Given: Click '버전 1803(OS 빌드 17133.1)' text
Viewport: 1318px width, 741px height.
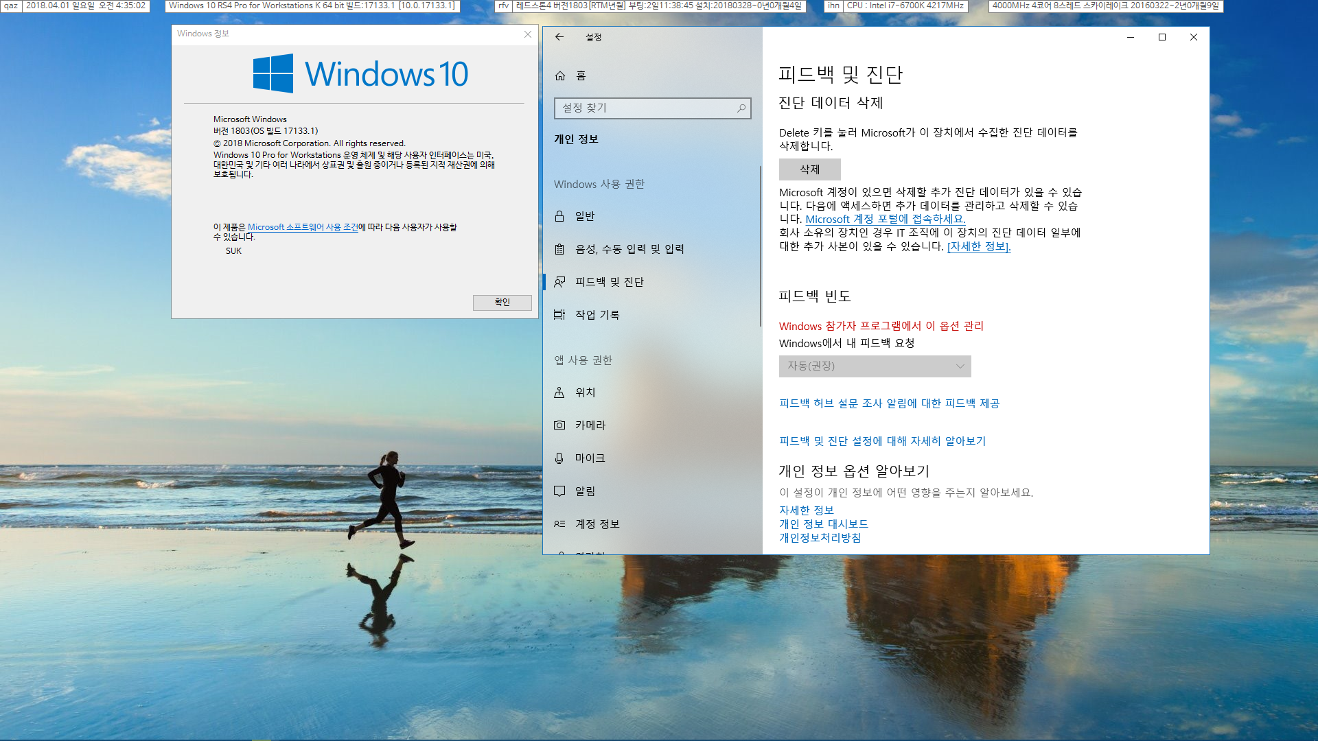Looking at the screenshot, I should pyautogui.click(x=266, y=131).
